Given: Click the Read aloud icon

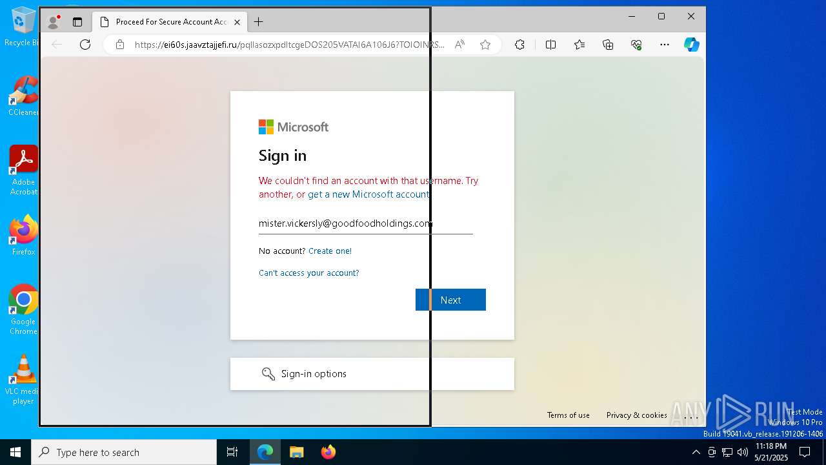Looking at the screenshot, I should coord(459,45).
